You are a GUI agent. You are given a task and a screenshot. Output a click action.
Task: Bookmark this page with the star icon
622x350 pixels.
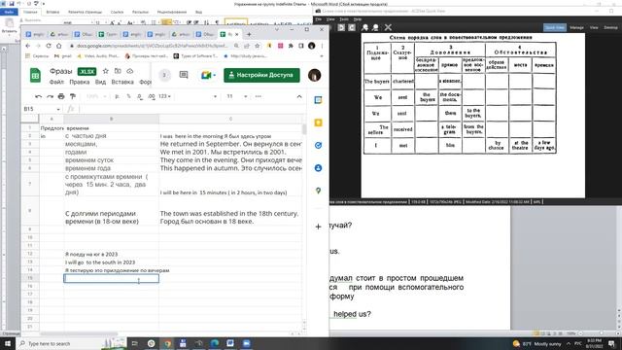(257, 46)
